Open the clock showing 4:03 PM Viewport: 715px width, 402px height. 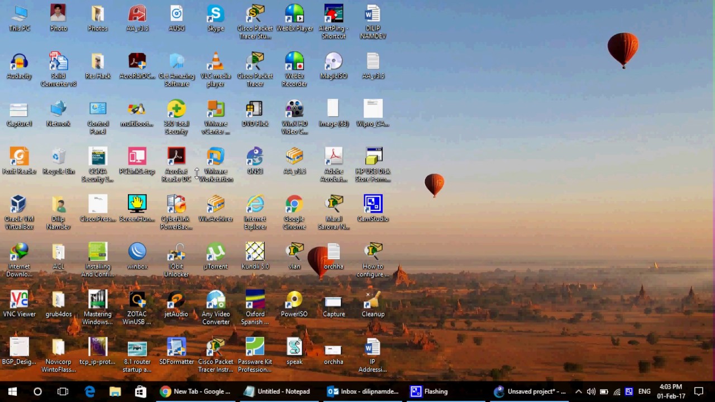coord(671,391)
